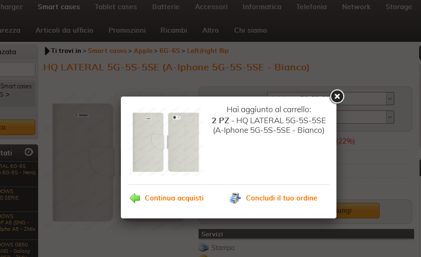Open Accessori menu
This screenshot has width=421, height=257.
click(x=211, y=7)
